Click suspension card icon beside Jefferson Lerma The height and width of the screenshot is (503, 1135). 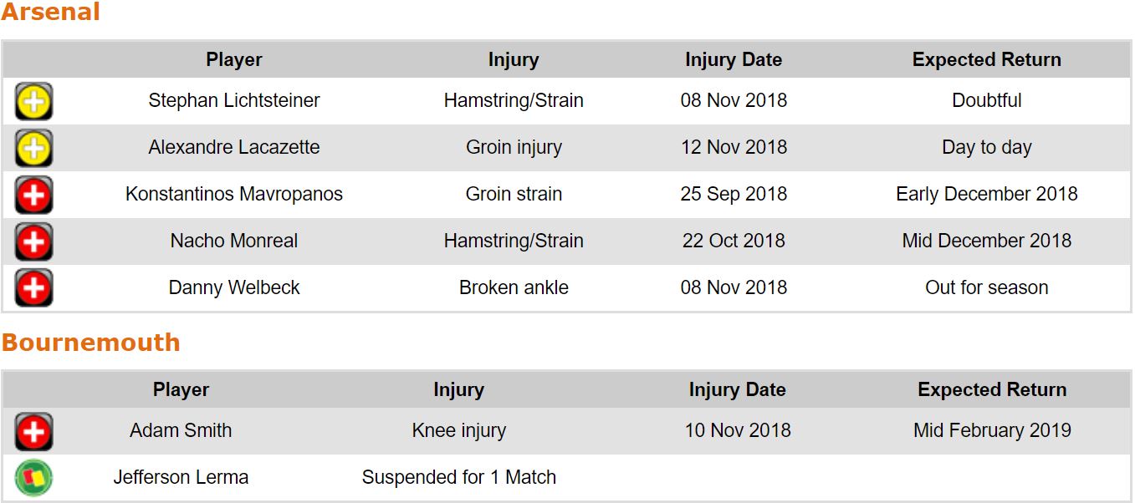click(x=33, y=478)
